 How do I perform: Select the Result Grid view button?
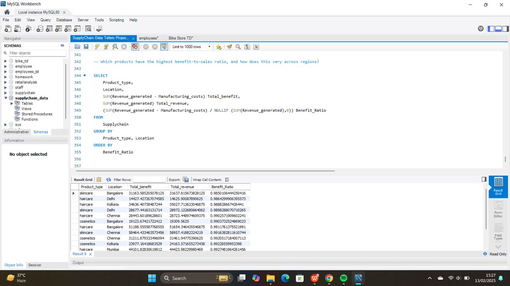498,186
